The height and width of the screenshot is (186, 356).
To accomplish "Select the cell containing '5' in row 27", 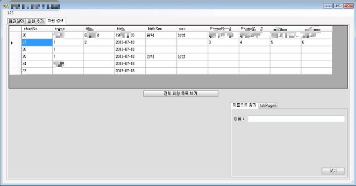I will (x=286, y=43).
